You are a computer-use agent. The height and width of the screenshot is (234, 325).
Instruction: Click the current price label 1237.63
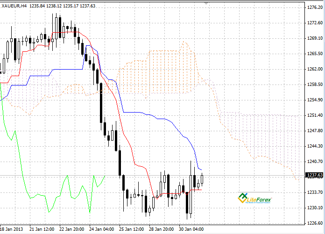click(x=315, y=175)
